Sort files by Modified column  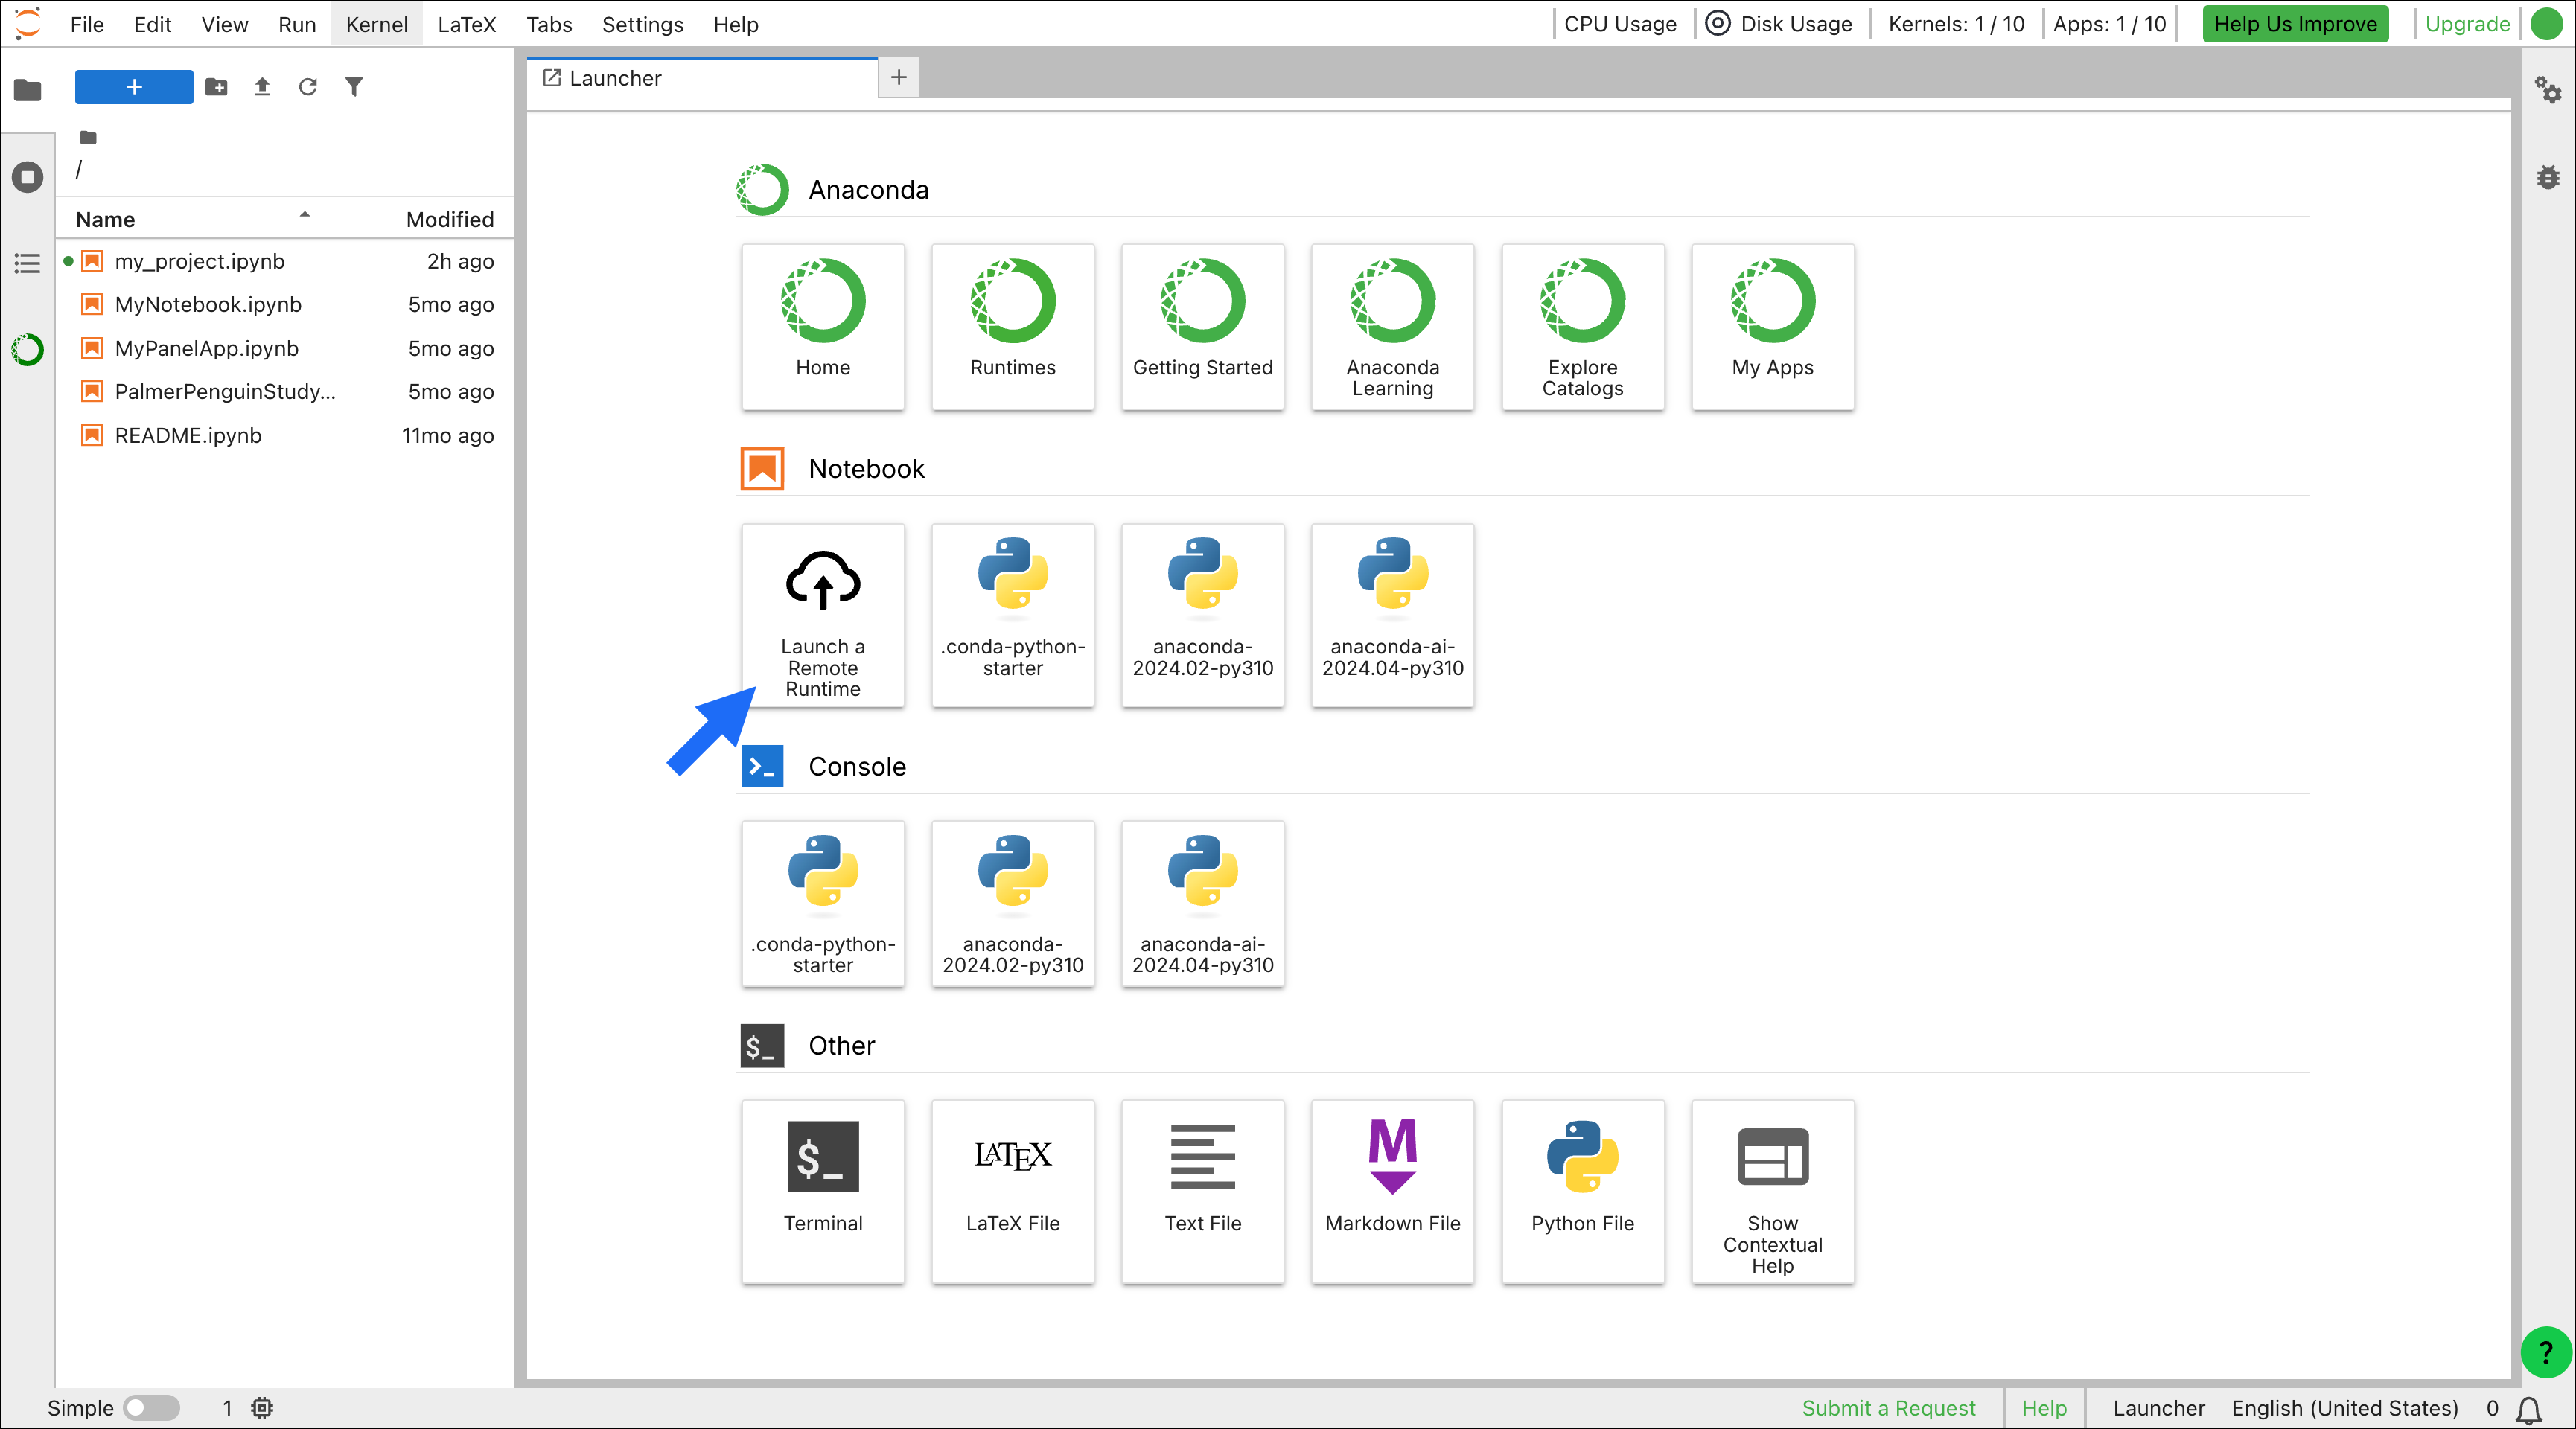449,219
